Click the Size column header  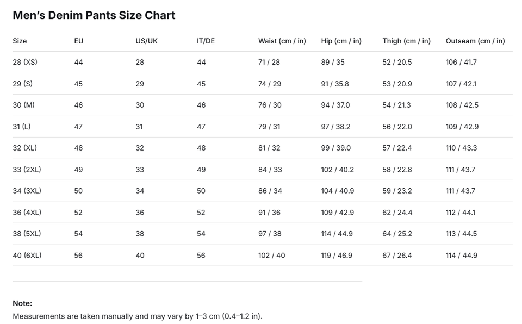point(20,41)
